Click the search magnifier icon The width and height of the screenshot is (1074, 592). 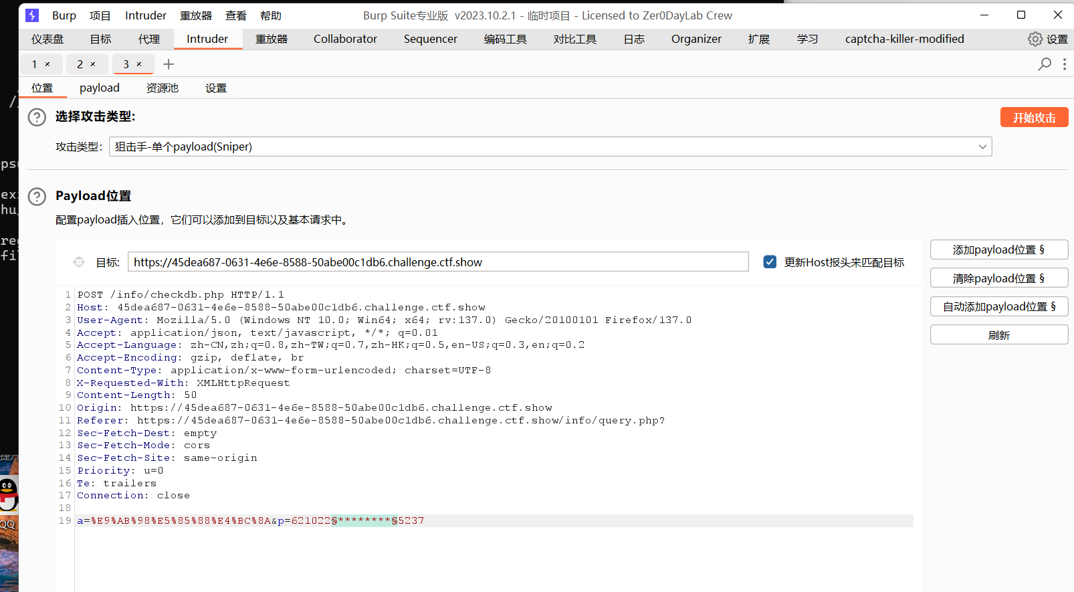[1045, 64]
